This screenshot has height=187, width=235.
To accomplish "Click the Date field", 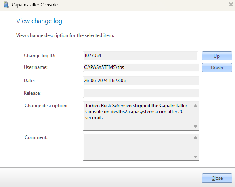I will click(x=141, y=81).
